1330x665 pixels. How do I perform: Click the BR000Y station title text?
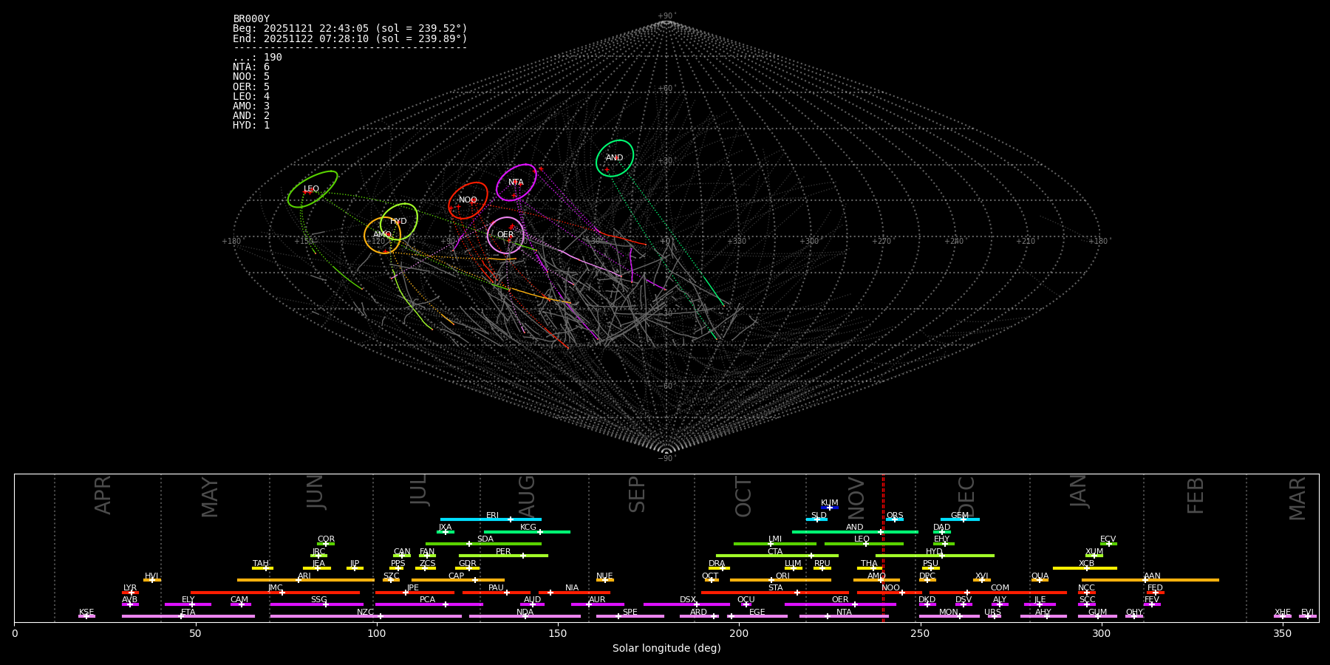click(x=251, y=19)
